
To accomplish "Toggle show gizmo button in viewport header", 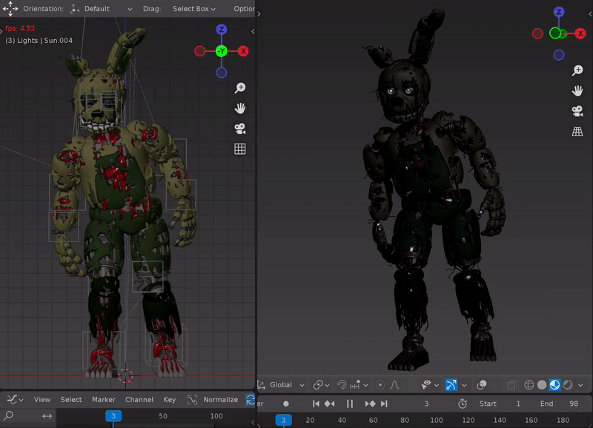I will pos(451,385).
